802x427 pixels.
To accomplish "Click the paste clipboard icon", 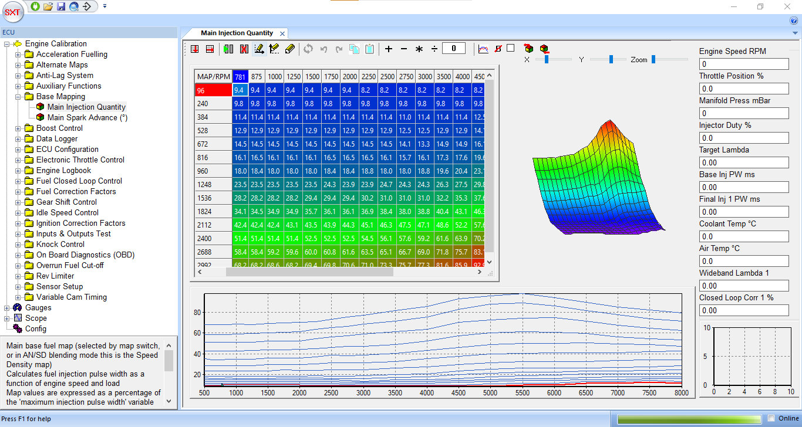I will 369,49.
